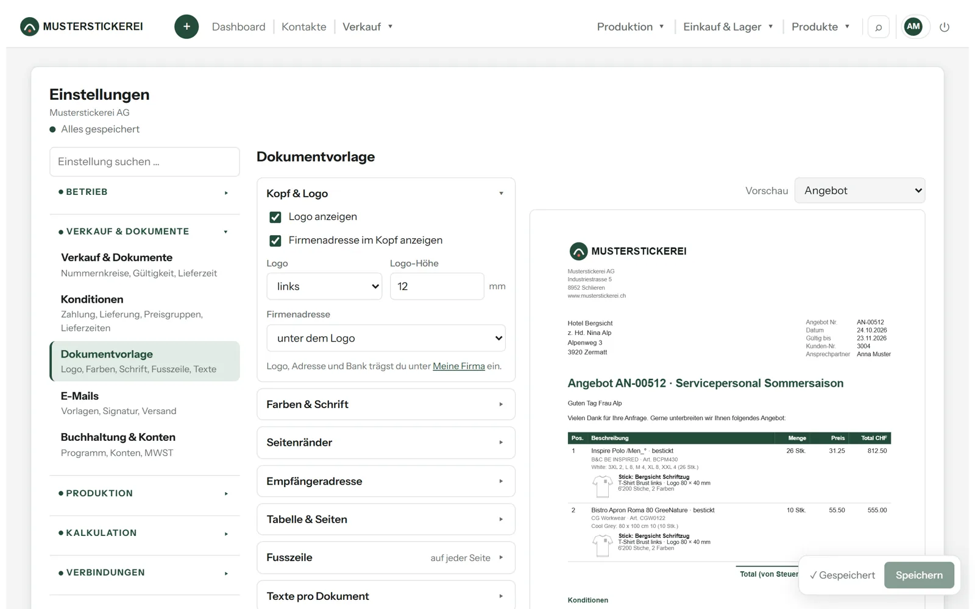Expand the PRODUKTION sidebar group
This screenshot has width=975, height=609.
(144, 493)
